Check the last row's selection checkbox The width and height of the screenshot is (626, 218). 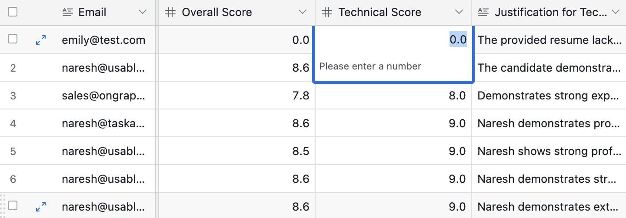point(13,206)
